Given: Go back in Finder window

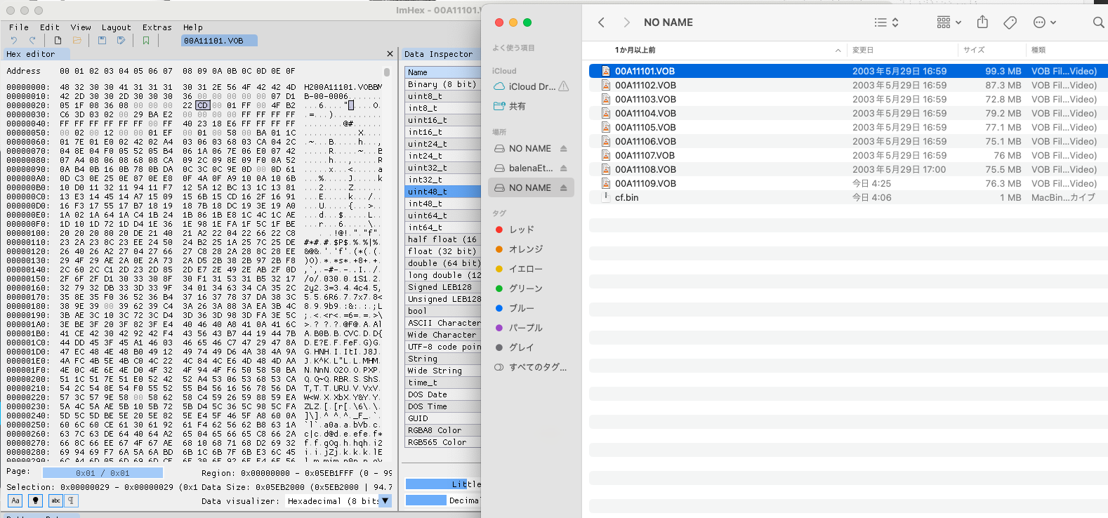Looking at the screenshot, I should [x=602, y=22].
